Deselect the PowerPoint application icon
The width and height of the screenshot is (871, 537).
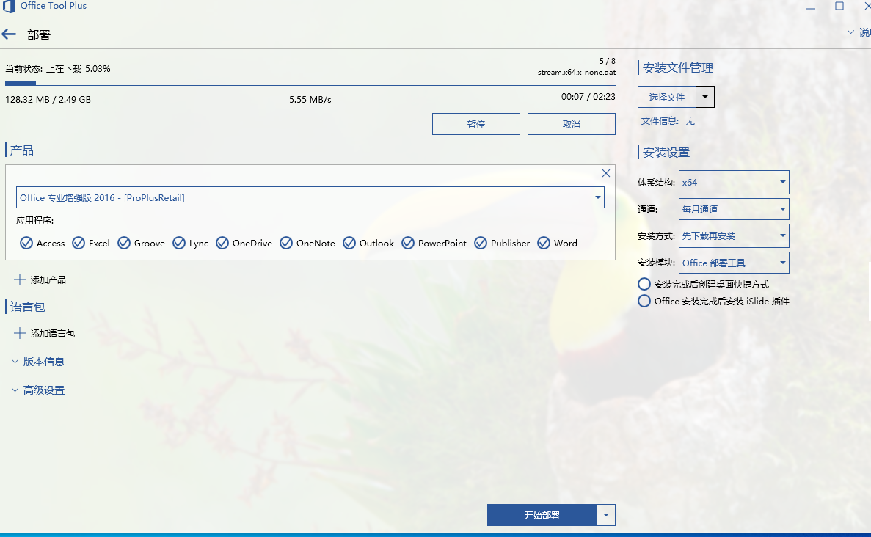[409, 243]
